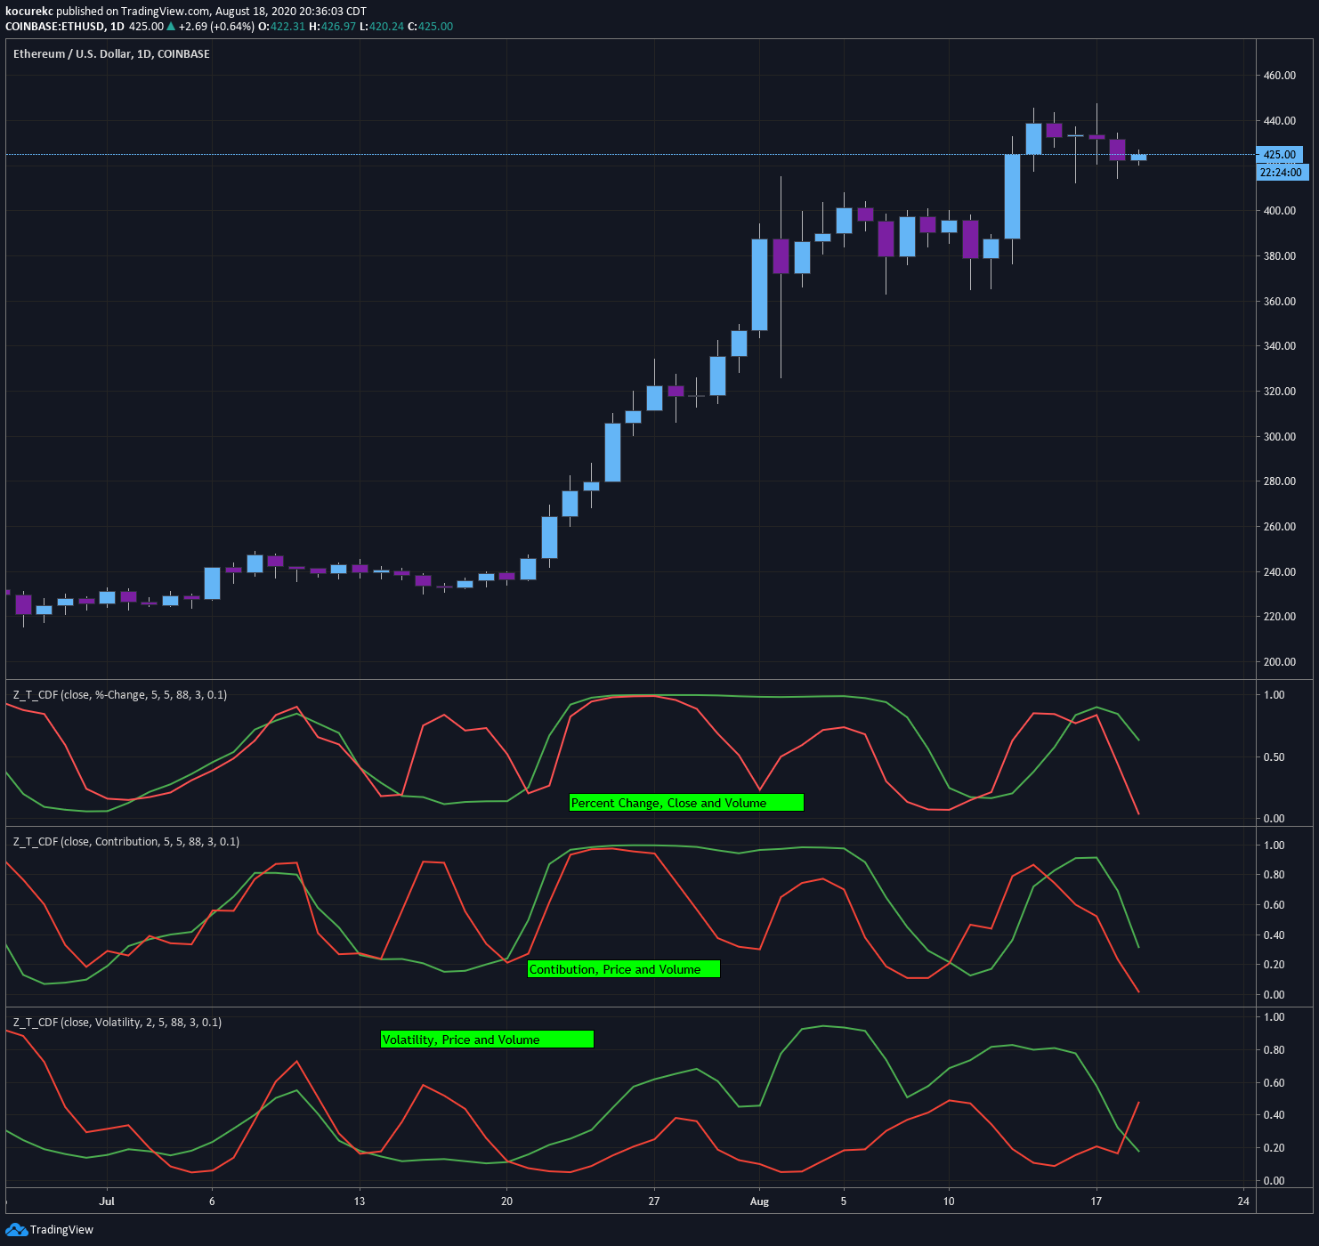Click the '6' date label on time axis

point(212,1201)
